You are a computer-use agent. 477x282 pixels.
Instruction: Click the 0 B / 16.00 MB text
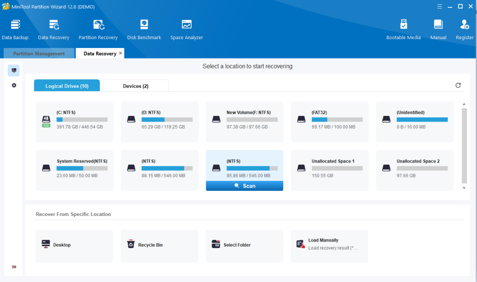411,127
